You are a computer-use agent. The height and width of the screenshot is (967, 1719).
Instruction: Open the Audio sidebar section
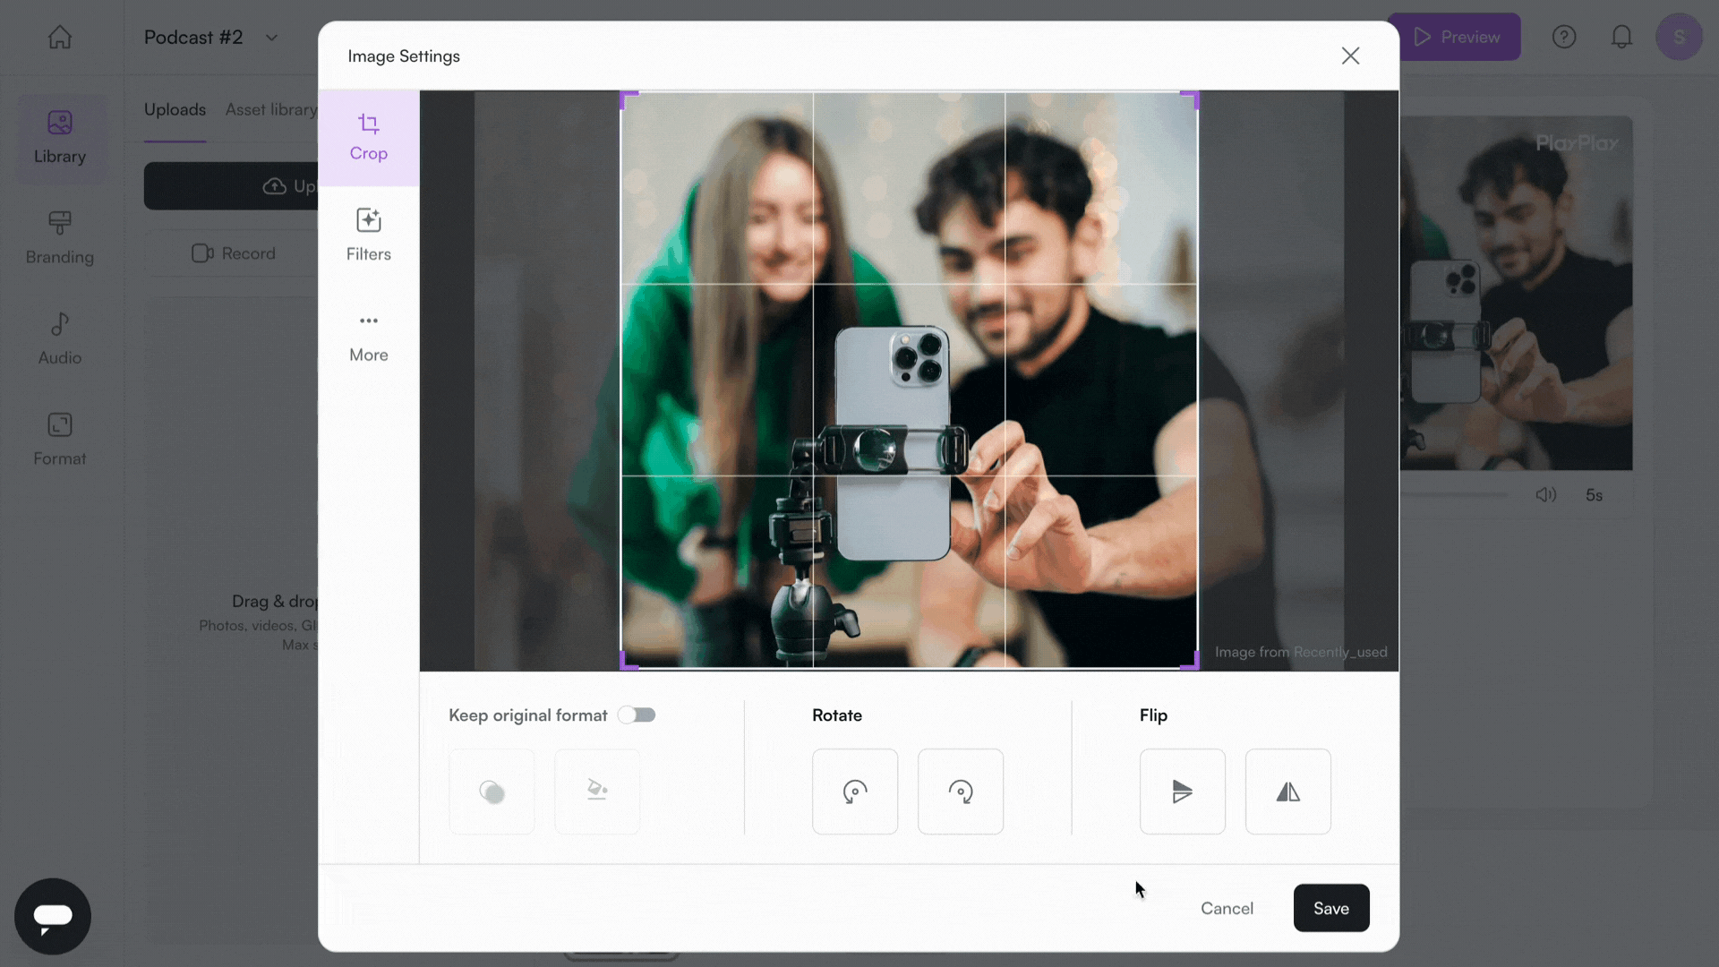coord(60,338)
